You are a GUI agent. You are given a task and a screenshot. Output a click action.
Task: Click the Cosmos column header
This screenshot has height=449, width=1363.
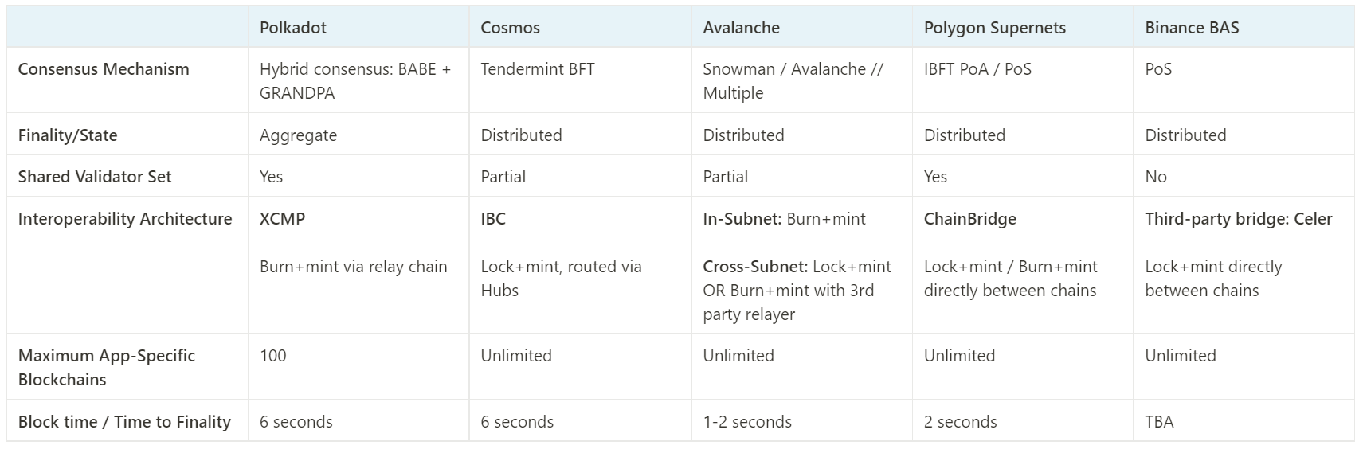pos(510,28)
